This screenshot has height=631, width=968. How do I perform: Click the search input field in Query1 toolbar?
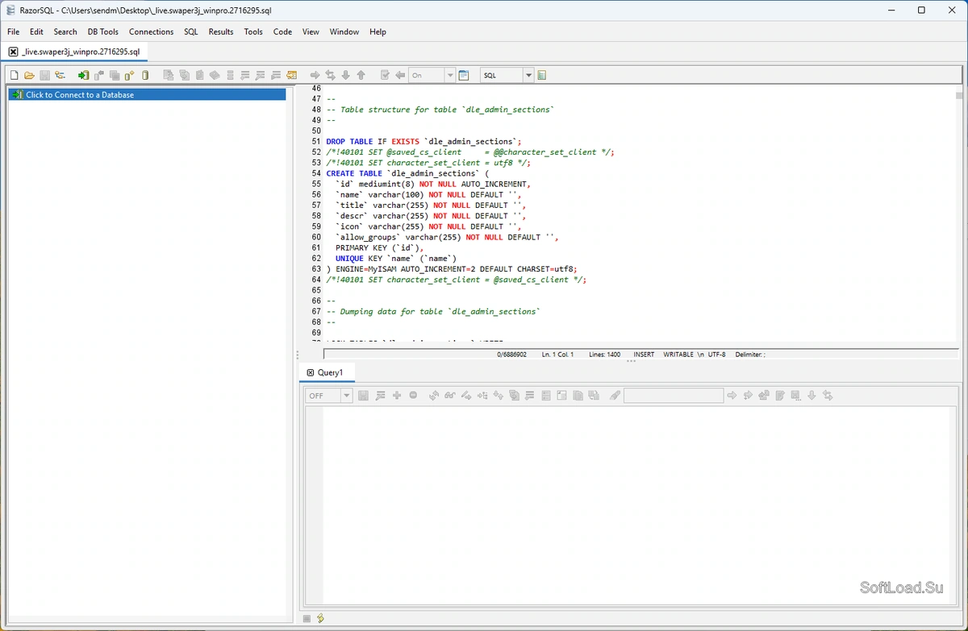(674, 396)
